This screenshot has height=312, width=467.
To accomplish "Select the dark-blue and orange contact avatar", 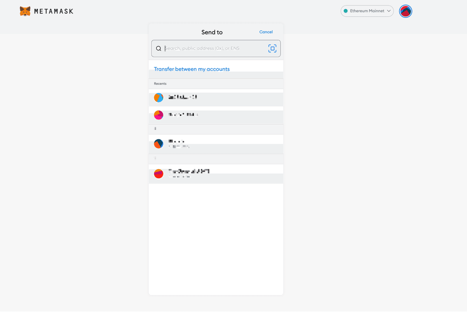I will [x=158, y=144].
